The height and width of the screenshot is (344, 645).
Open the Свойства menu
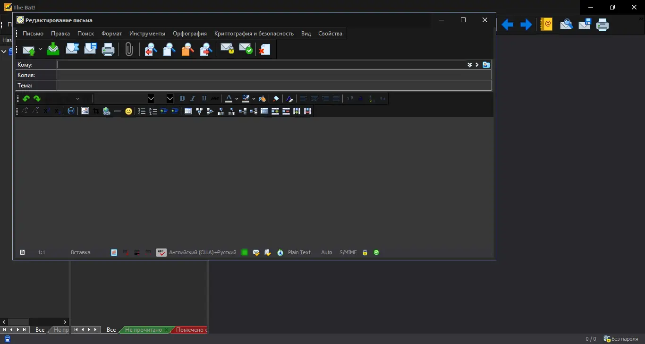point(330,34)
